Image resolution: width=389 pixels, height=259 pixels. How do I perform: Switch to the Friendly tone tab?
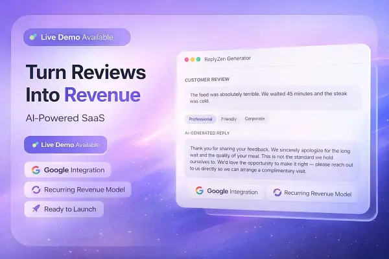tap(229, 119)
